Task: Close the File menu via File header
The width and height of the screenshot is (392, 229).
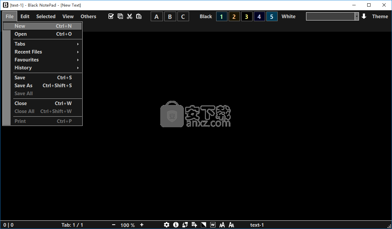Action: 10,17
